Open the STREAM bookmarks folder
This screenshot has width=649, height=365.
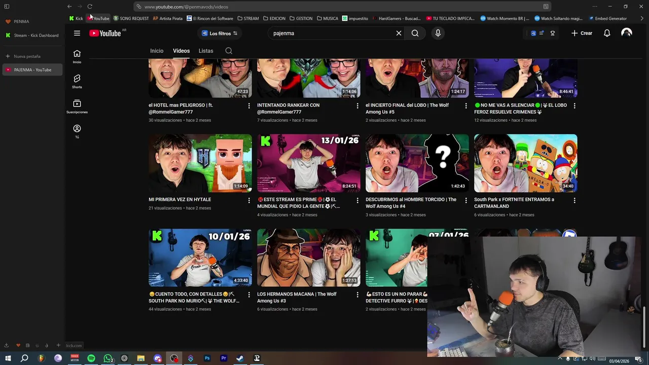point(248,18)
